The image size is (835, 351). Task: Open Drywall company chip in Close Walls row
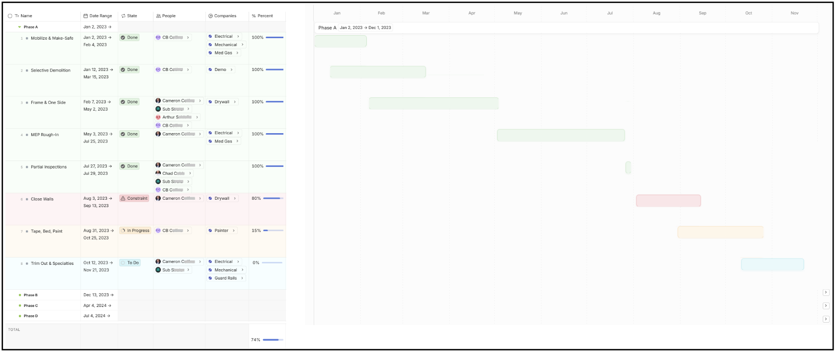[222, 199]
